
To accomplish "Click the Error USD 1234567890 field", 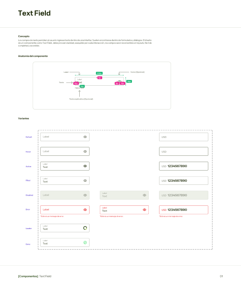I will tap(184, 210).
